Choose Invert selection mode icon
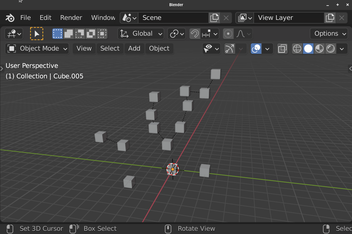The image size is (352, 234). [91, 34]
